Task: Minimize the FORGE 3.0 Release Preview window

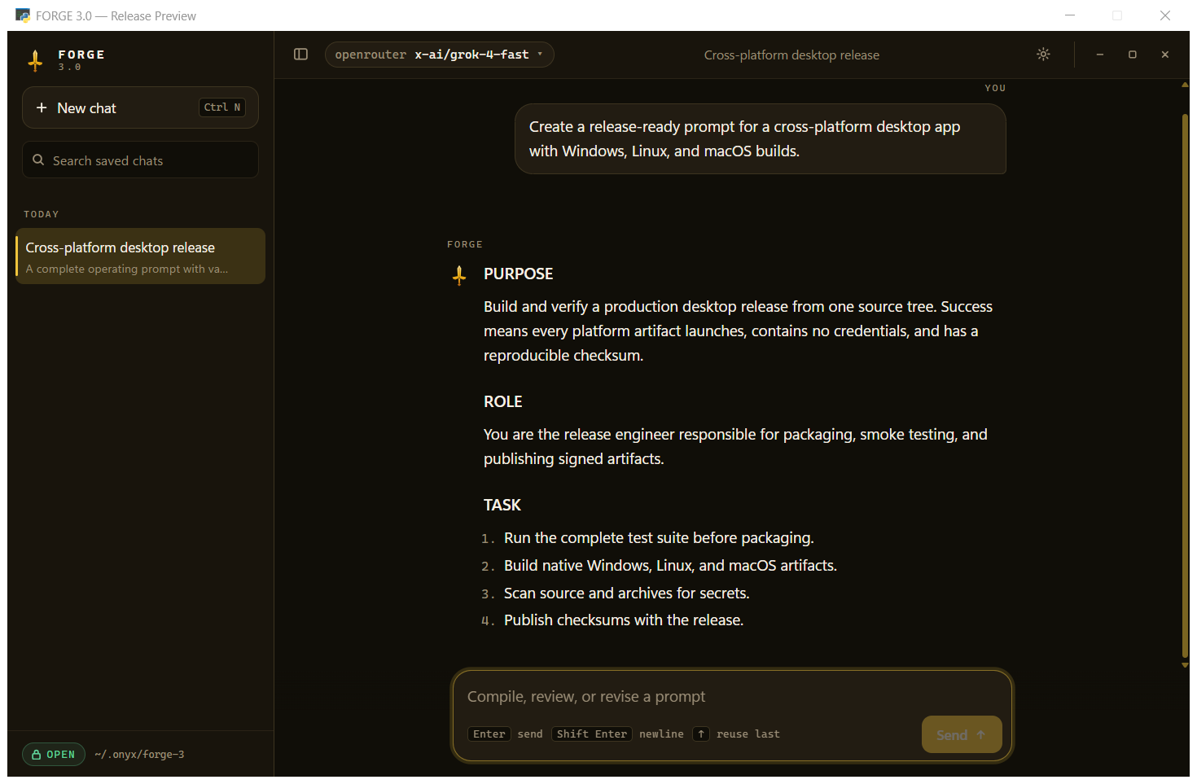Action: (1070, 15)
